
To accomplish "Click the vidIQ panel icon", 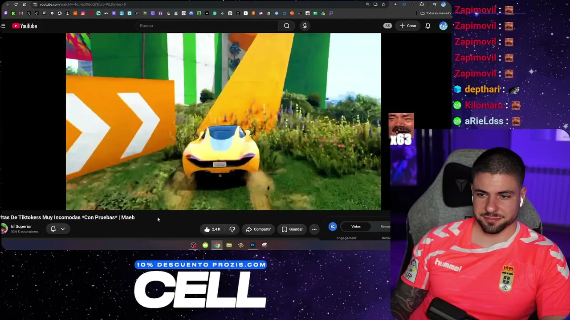I will [333, 227].
